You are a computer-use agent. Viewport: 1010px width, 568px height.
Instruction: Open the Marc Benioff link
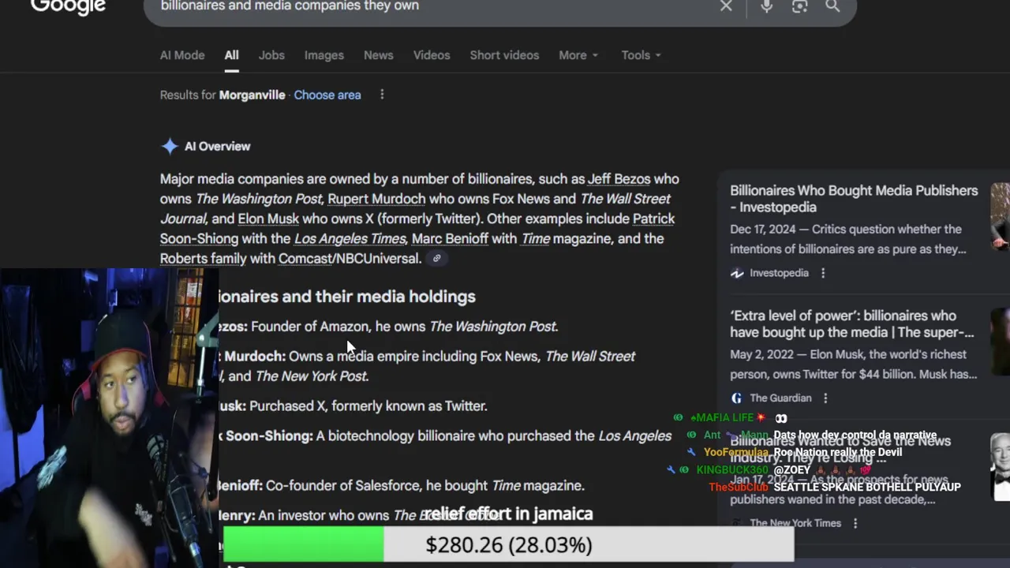click(x=450, y=238)
